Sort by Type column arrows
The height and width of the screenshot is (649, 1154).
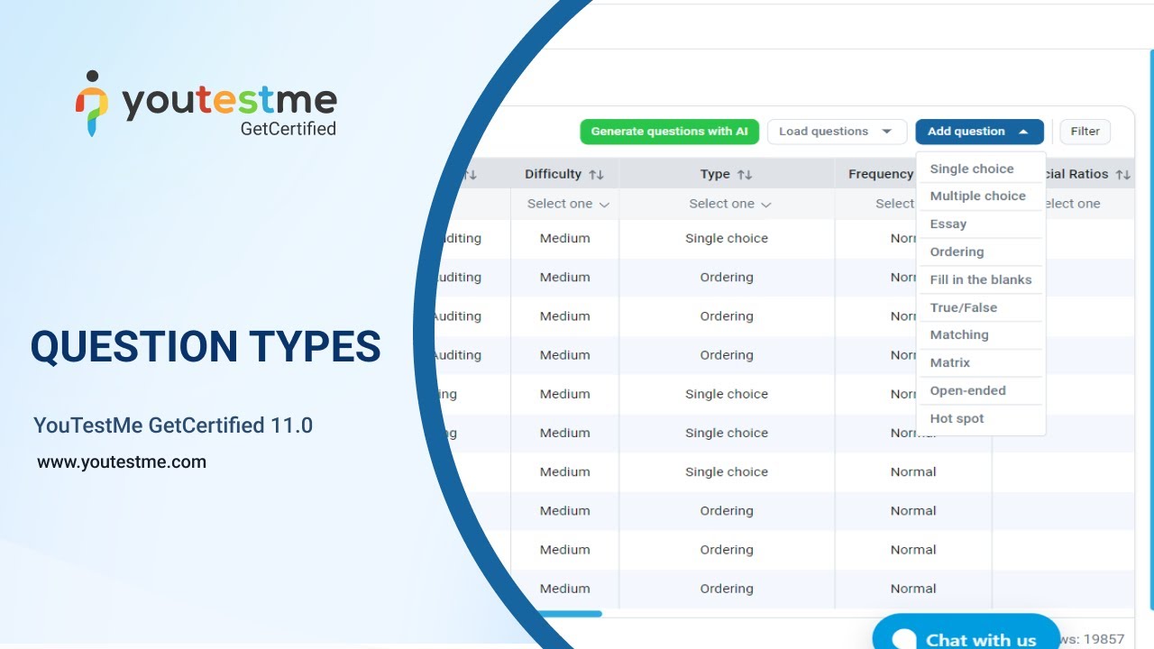pyautogui.click(x=744, y=174)
